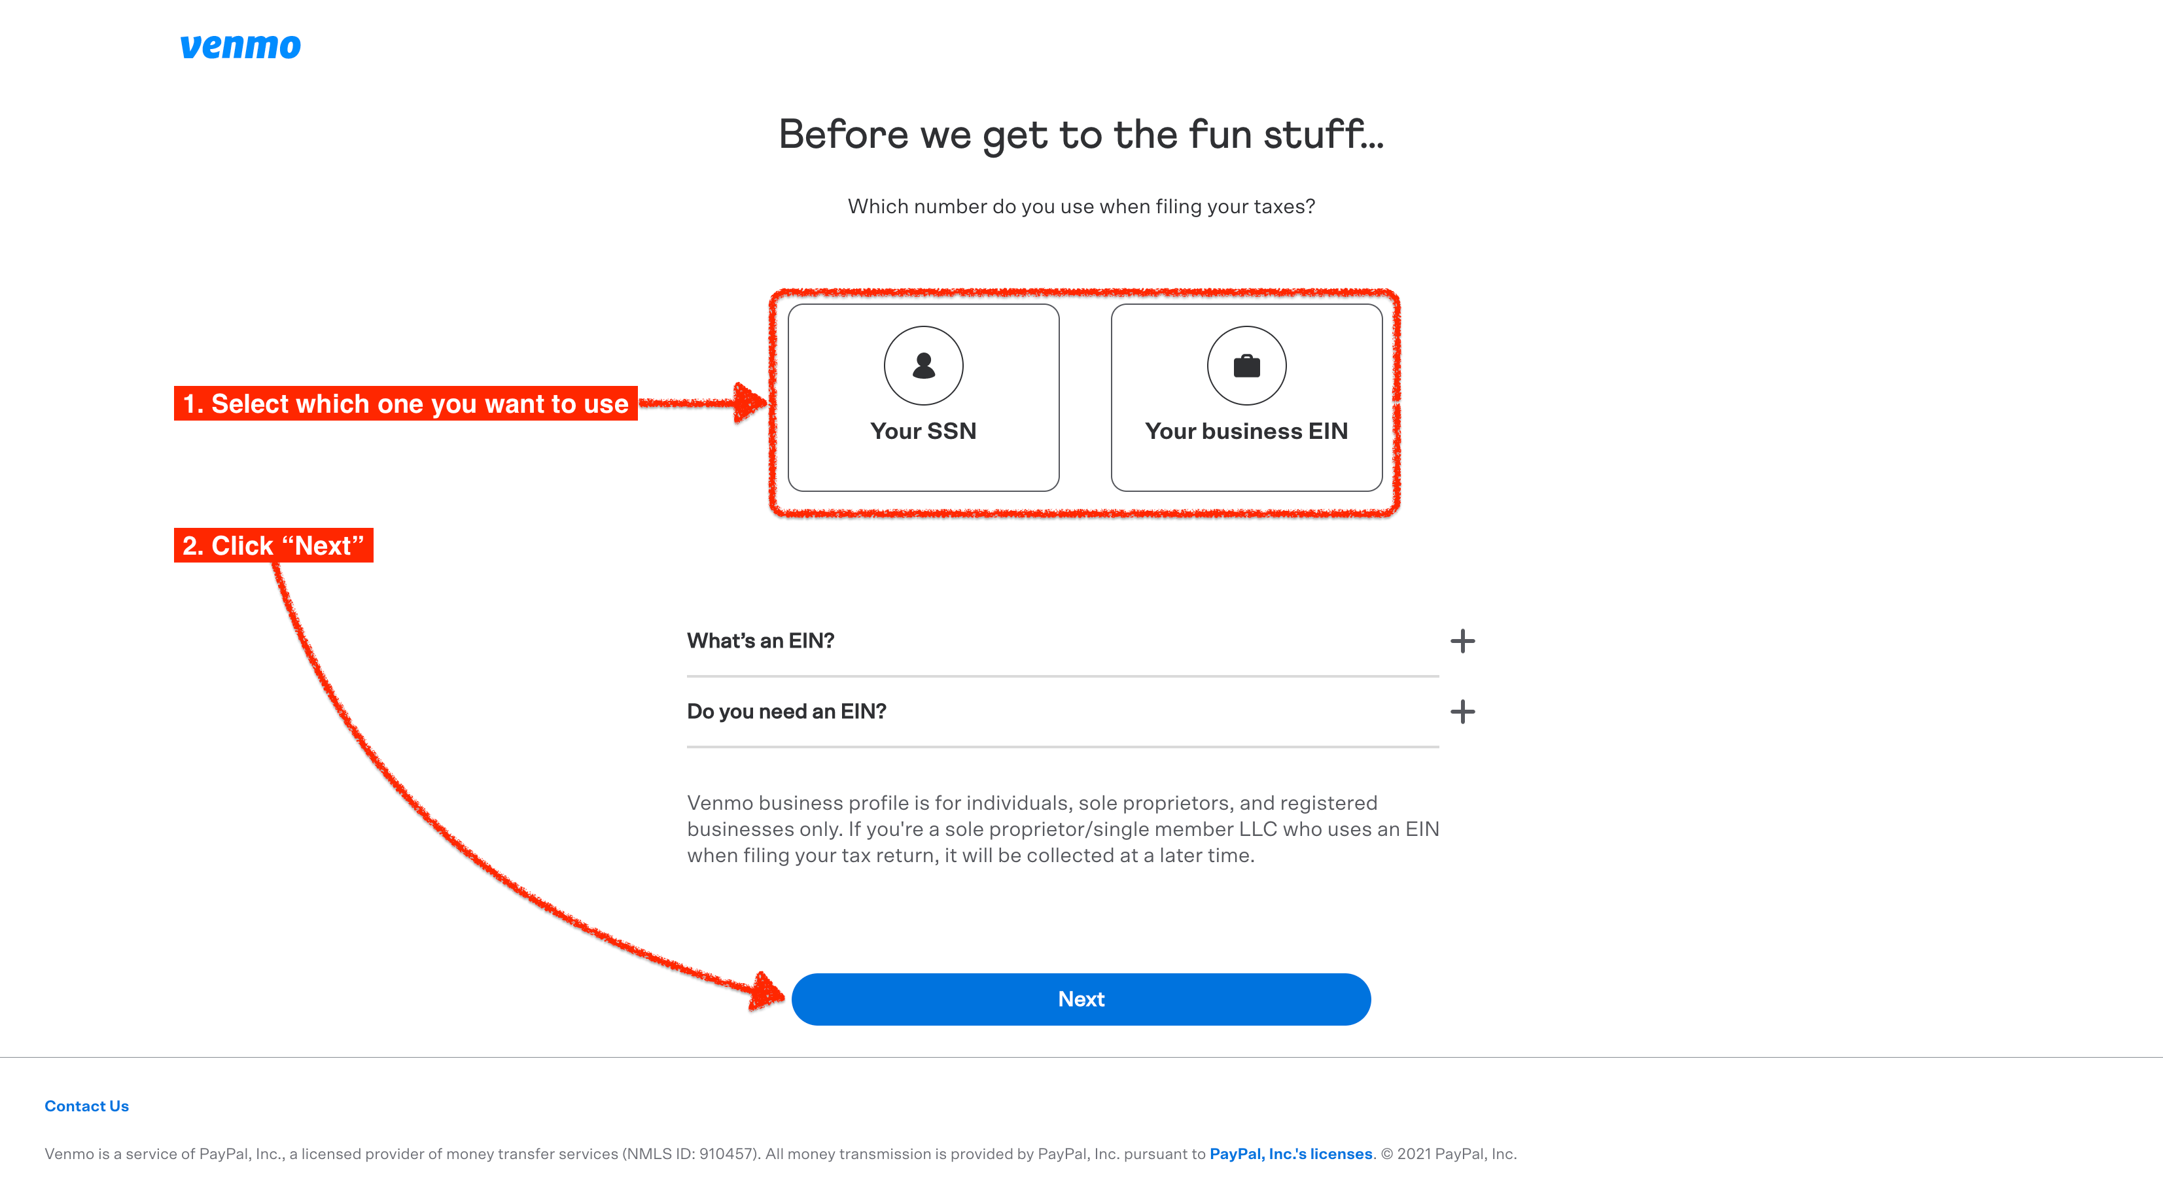Click the plus icon beside "Do you need an EIN?"
Image resolution: width=2163 pixels, height=1180 pixels.
point(1462,712)
